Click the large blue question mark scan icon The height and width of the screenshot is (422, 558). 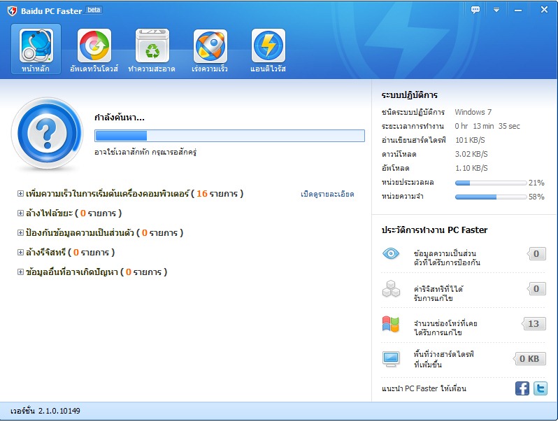[x=46, y=132]
